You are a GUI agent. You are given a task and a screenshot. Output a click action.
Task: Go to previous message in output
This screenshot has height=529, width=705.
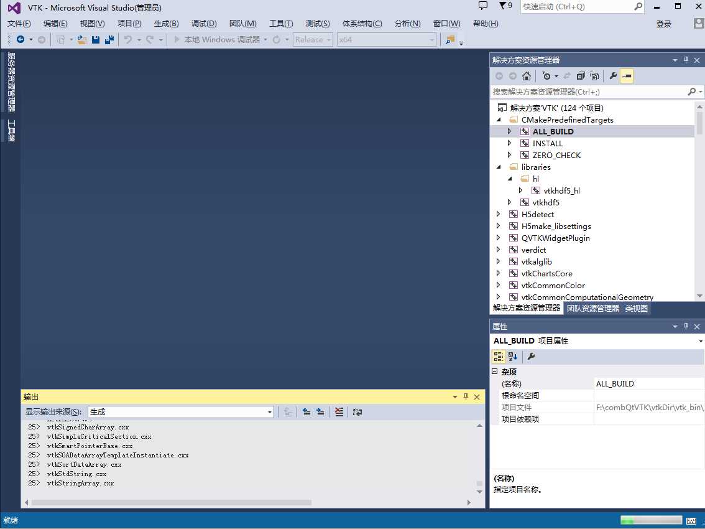[306, 412]
